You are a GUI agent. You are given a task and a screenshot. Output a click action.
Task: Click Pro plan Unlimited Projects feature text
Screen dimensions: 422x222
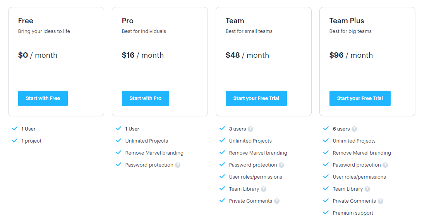pyautogui.click(x=146, y=141)
